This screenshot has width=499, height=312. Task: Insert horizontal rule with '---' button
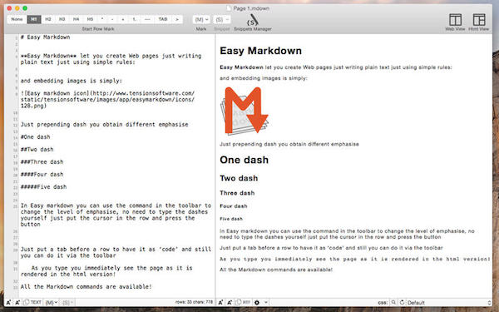click(147, 19)
